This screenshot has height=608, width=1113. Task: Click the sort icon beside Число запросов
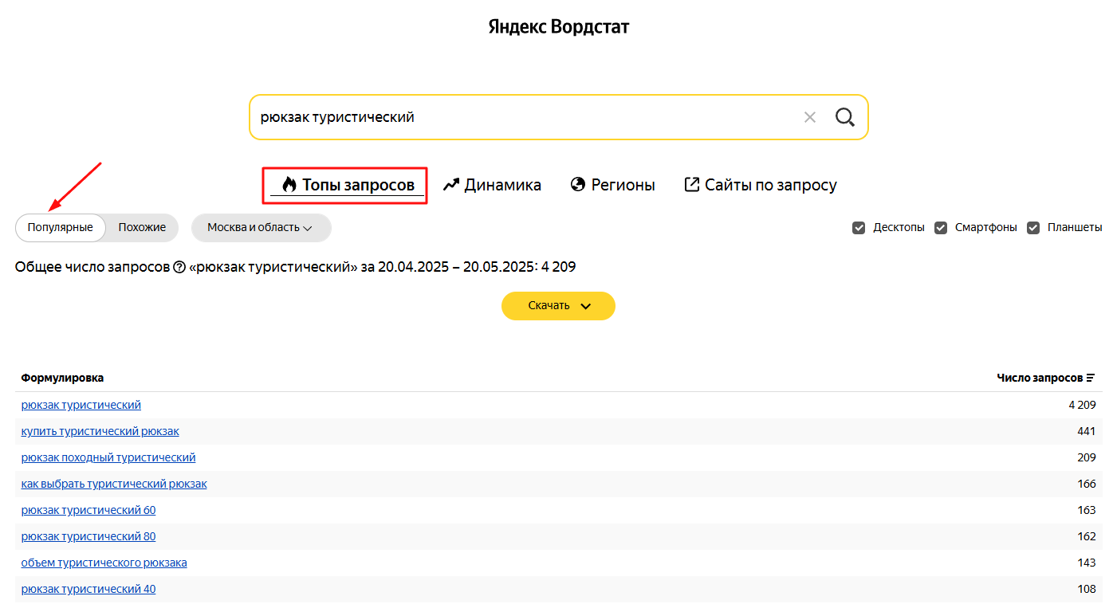[x=1091, y=378]
